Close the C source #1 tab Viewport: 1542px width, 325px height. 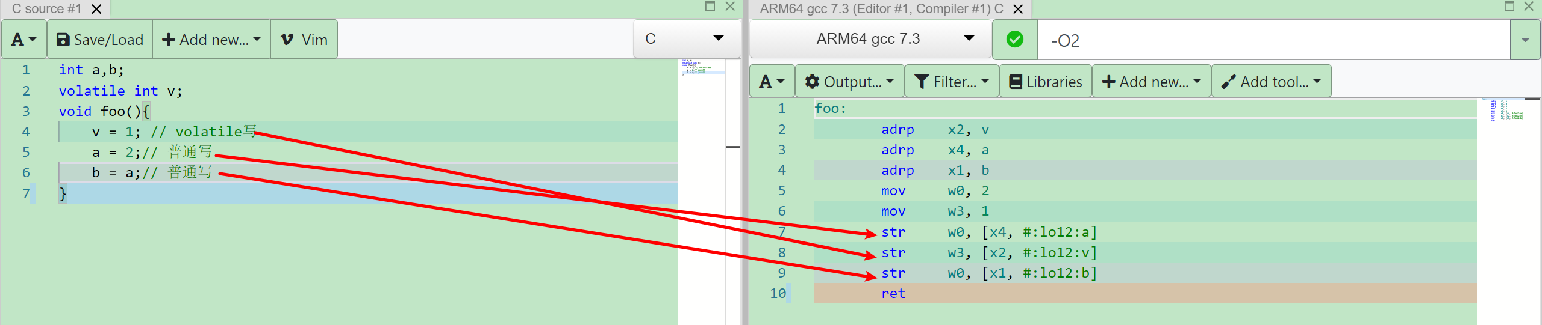96,9
